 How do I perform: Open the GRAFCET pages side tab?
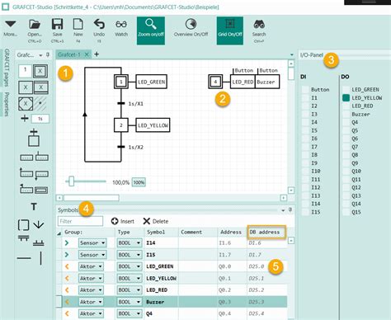(x=7, y=68)
